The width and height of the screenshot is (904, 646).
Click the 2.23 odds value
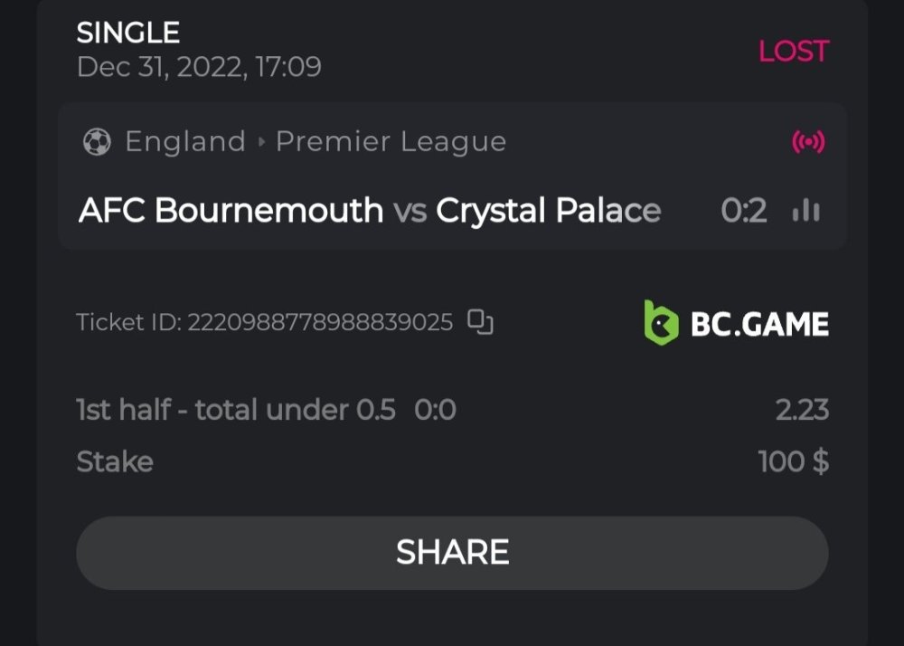801,410
